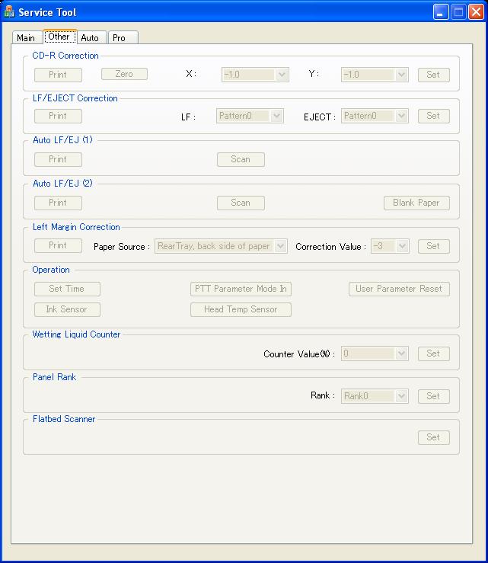Click the User Parameter Reset button
Image resolution: width=488 pixels, height=563 pixels.
[x=399, y=289]
